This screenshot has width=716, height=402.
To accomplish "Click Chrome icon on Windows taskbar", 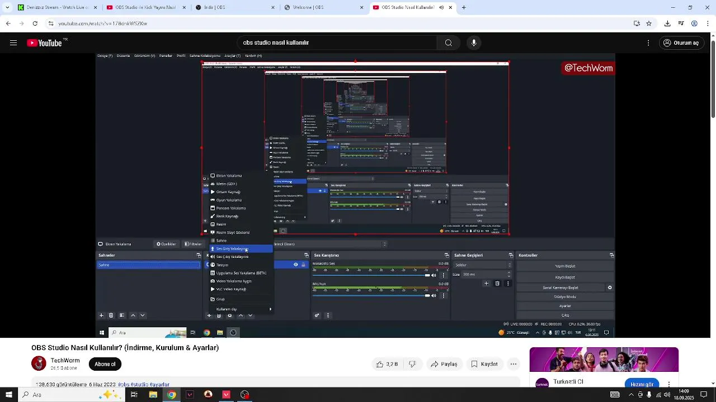I will [171, 395].
